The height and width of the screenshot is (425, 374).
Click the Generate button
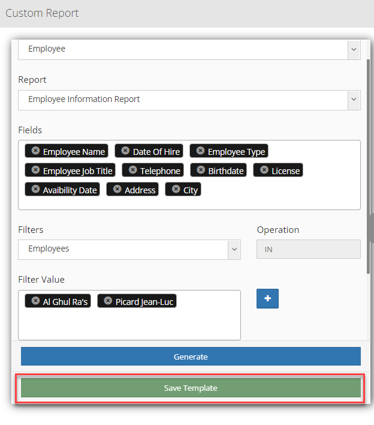pyautogui.click(x=191, y=357)
